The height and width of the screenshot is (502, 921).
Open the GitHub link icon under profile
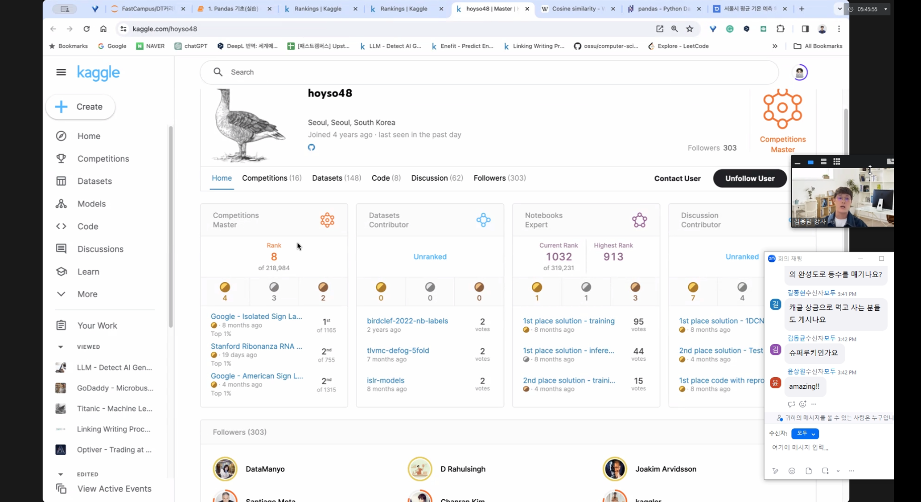(x=312, y=147)
